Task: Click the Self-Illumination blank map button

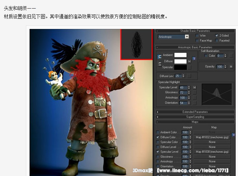Action: pyautogui.click(x=231, y=56)
